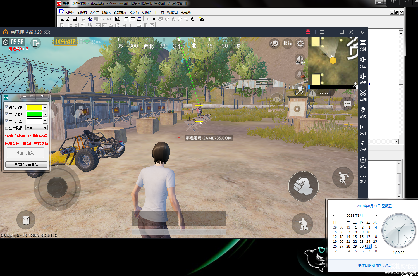This screenshot has width=418, height=276.
Task: Click the New file icon in 易语言 toolbar
Action: pos(62,19)
